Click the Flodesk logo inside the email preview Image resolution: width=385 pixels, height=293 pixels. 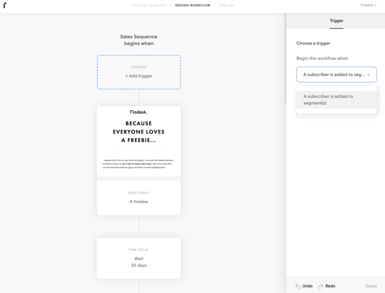point(139,112)
